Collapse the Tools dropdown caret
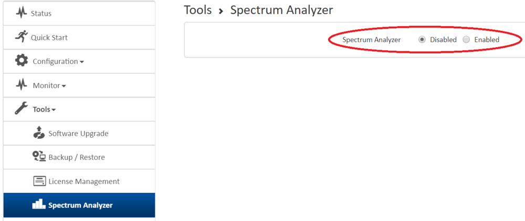This screenshot has width=525, height=221. click(x=54, y=110)
